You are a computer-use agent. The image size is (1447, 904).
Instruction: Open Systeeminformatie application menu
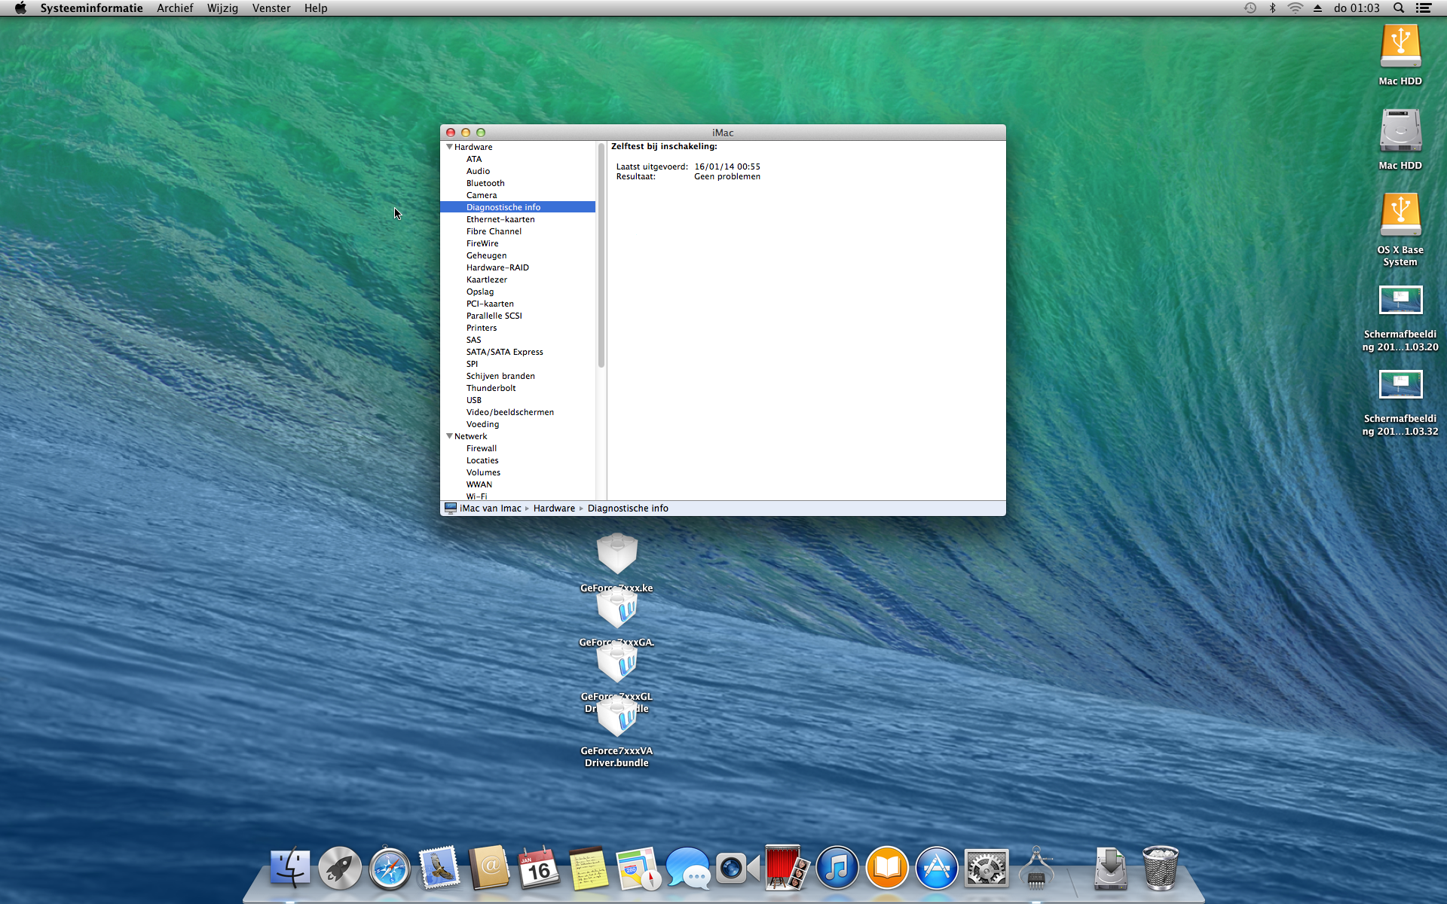point(91,8)
